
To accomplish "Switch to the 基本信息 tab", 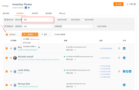I will 6,13.
